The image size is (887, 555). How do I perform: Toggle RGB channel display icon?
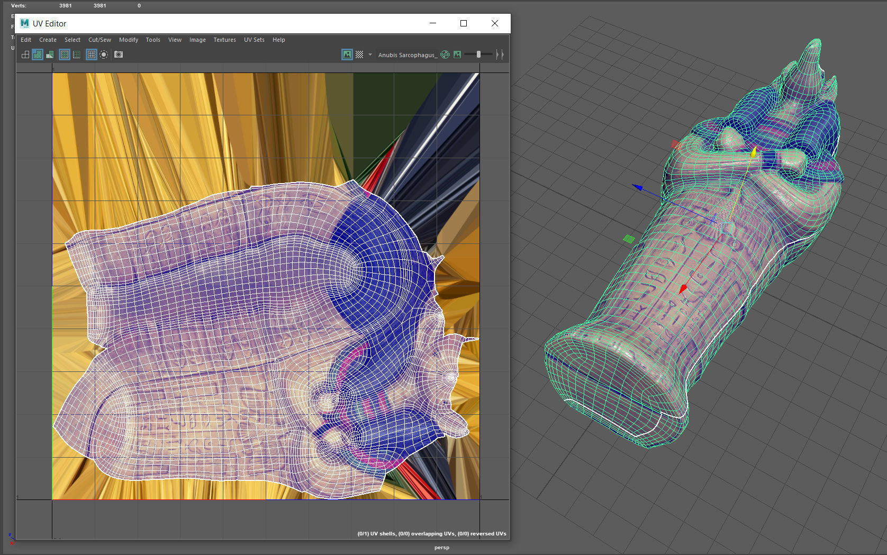pyautogui.click(x=445, y=54)
